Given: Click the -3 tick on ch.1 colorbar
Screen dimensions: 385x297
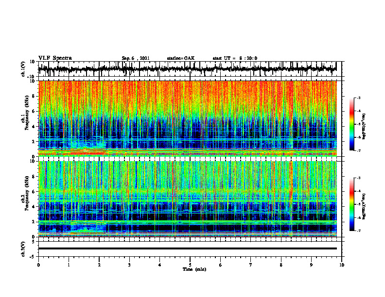Looking at the screenshot, I should 358,98.
